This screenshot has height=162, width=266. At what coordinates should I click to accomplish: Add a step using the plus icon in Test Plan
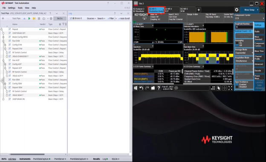coord(3,18)
